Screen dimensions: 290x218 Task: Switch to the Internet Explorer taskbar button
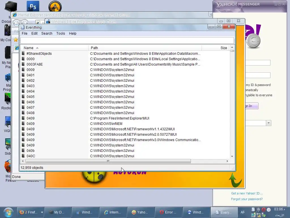pyautogui.click(x=113, y=212)
